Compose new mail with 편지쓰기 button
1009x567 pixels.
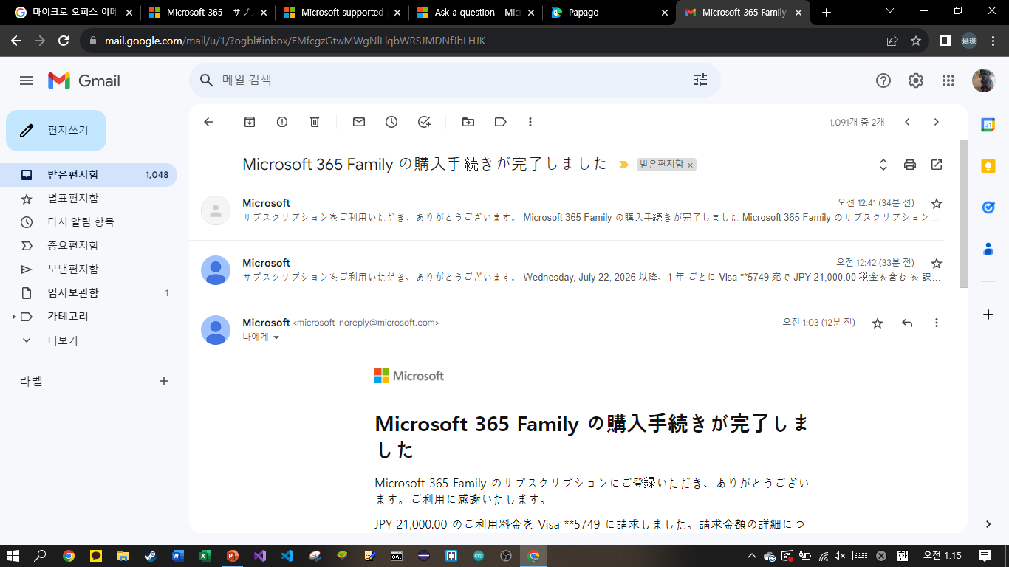pos(56,131)
